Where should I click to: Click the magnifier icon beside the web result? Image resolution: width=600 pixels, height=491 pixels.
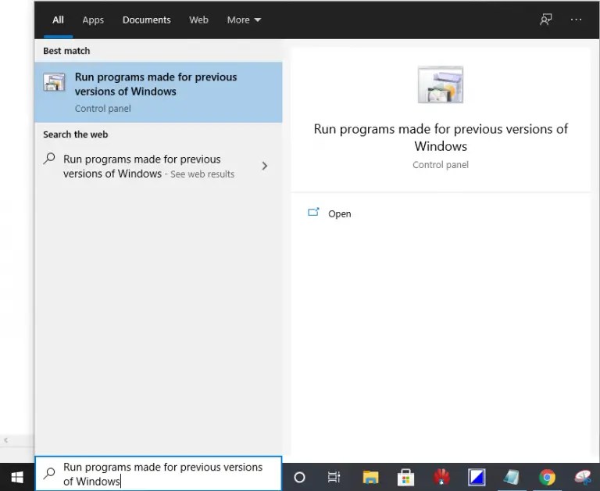click(x=49, y=158)
